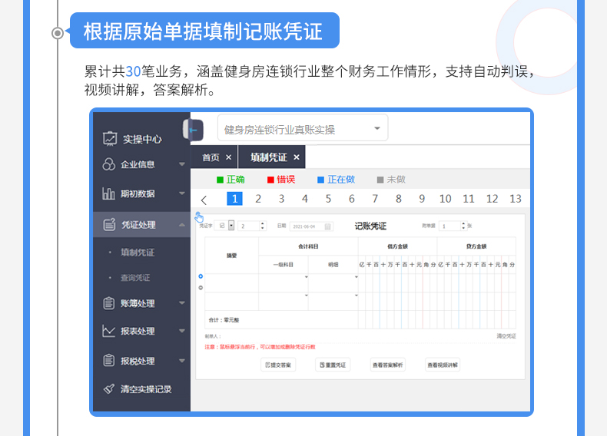Screen dimensions: 607x436
Task: Expand the 期初数据 menu arrow
Action: pyautogui.click(x=182, y=193)
